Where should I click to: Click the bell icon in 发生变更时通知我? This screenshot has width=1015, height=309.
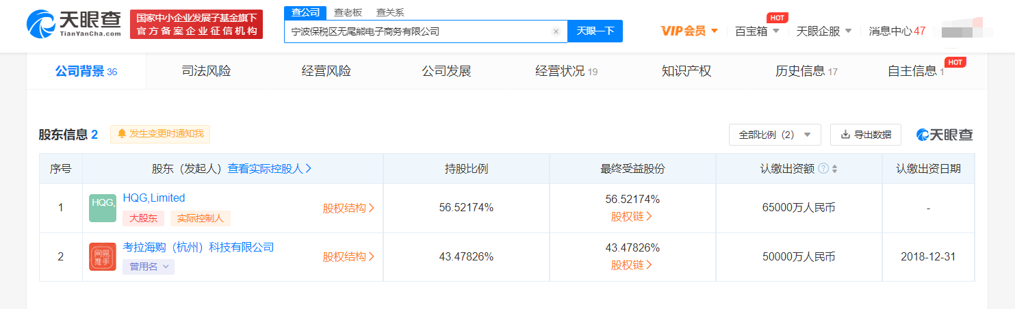(123, 134)
